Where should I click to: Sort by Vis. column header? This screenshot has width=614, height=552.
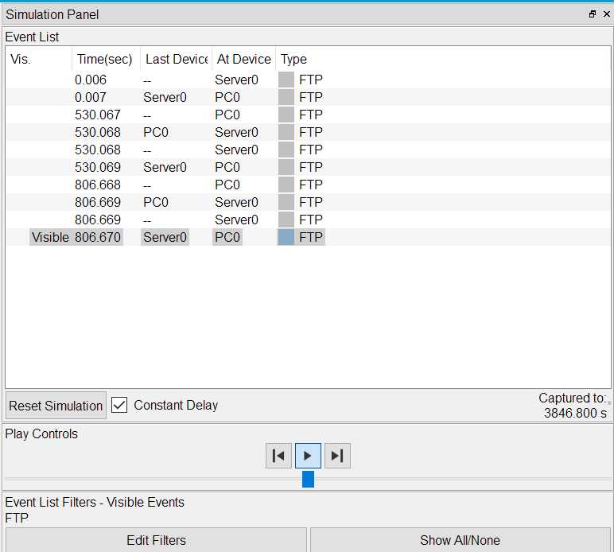[39, 59]
